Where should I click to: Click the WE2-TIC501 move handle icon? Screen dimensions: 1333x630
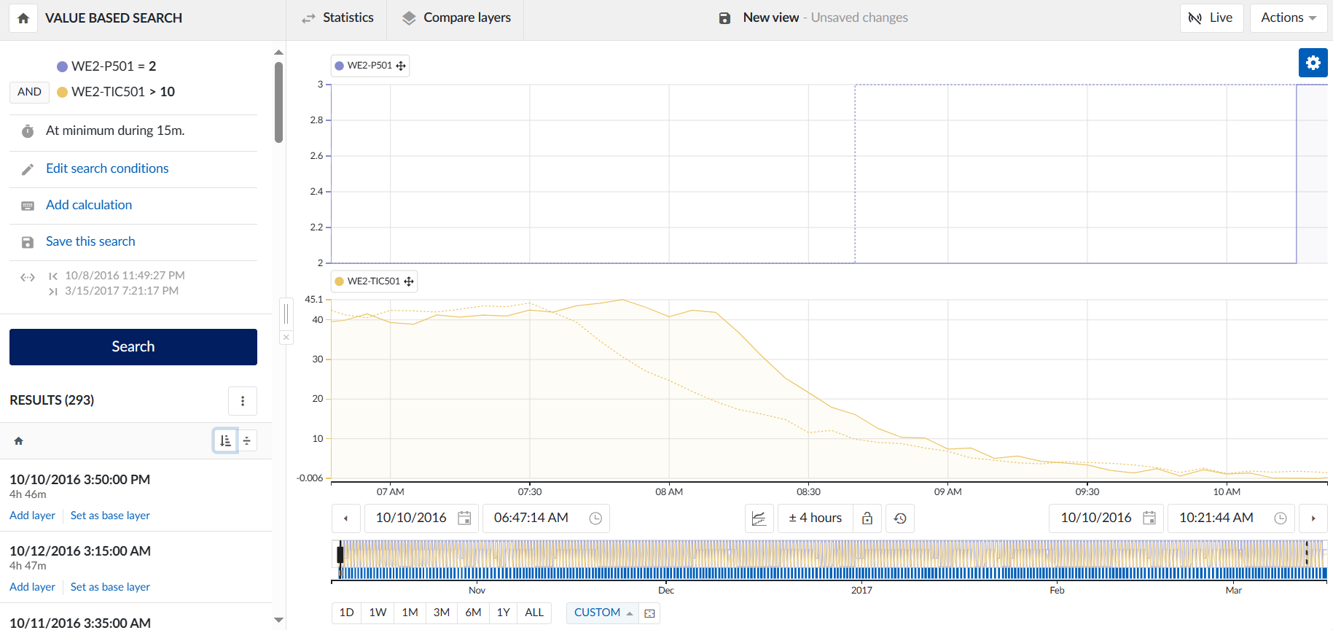click(x=409, y=281)
